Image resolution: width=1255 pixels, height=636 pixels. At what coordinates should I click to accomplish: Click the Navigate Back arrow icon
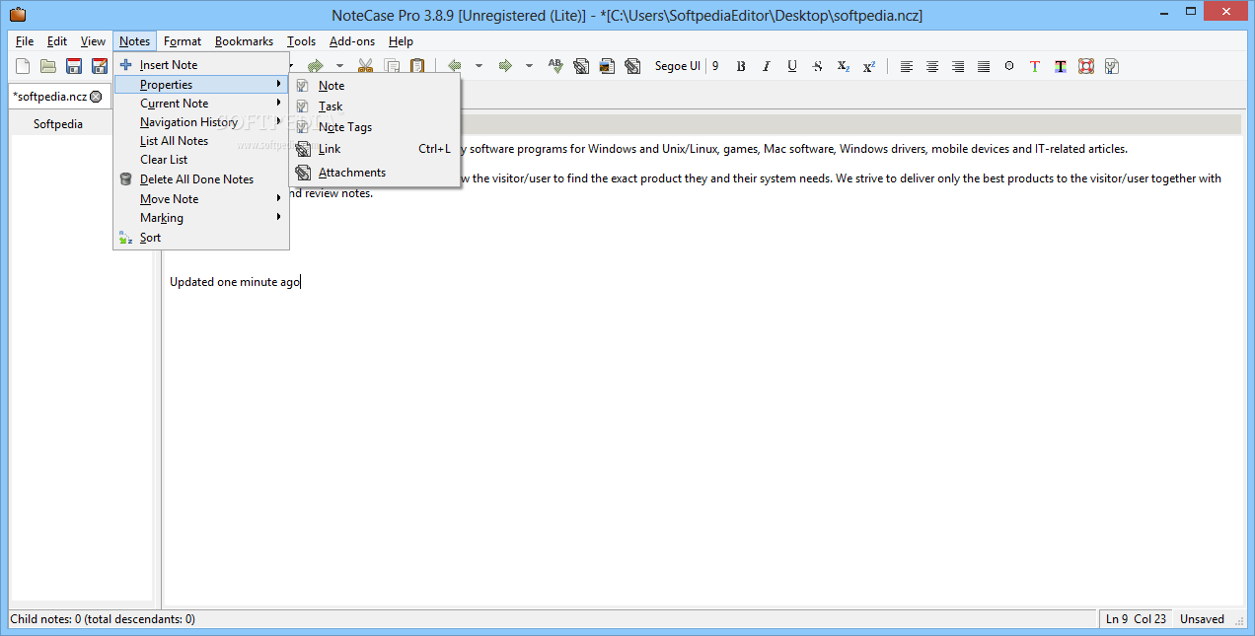pos(455,66)
